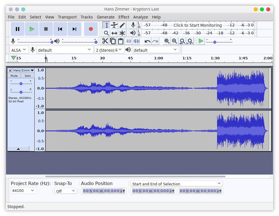Open the Edit menu
The width and height of the screenshot is (279, 216).
tap(22, 17)
